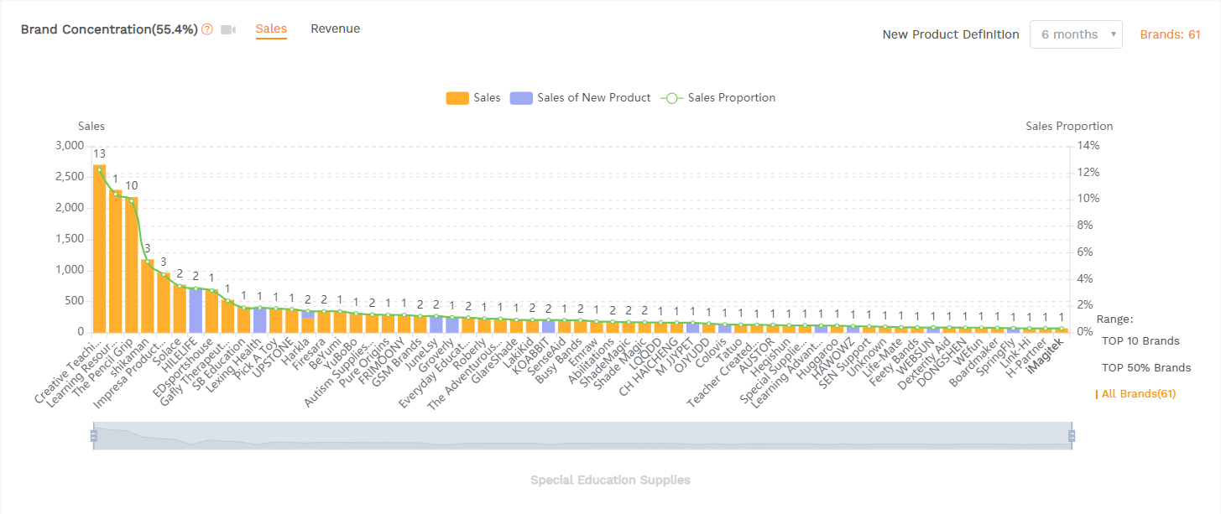Click the orange Sales legend swatch
1221x514 pixels.
click(x=457, y=98)
